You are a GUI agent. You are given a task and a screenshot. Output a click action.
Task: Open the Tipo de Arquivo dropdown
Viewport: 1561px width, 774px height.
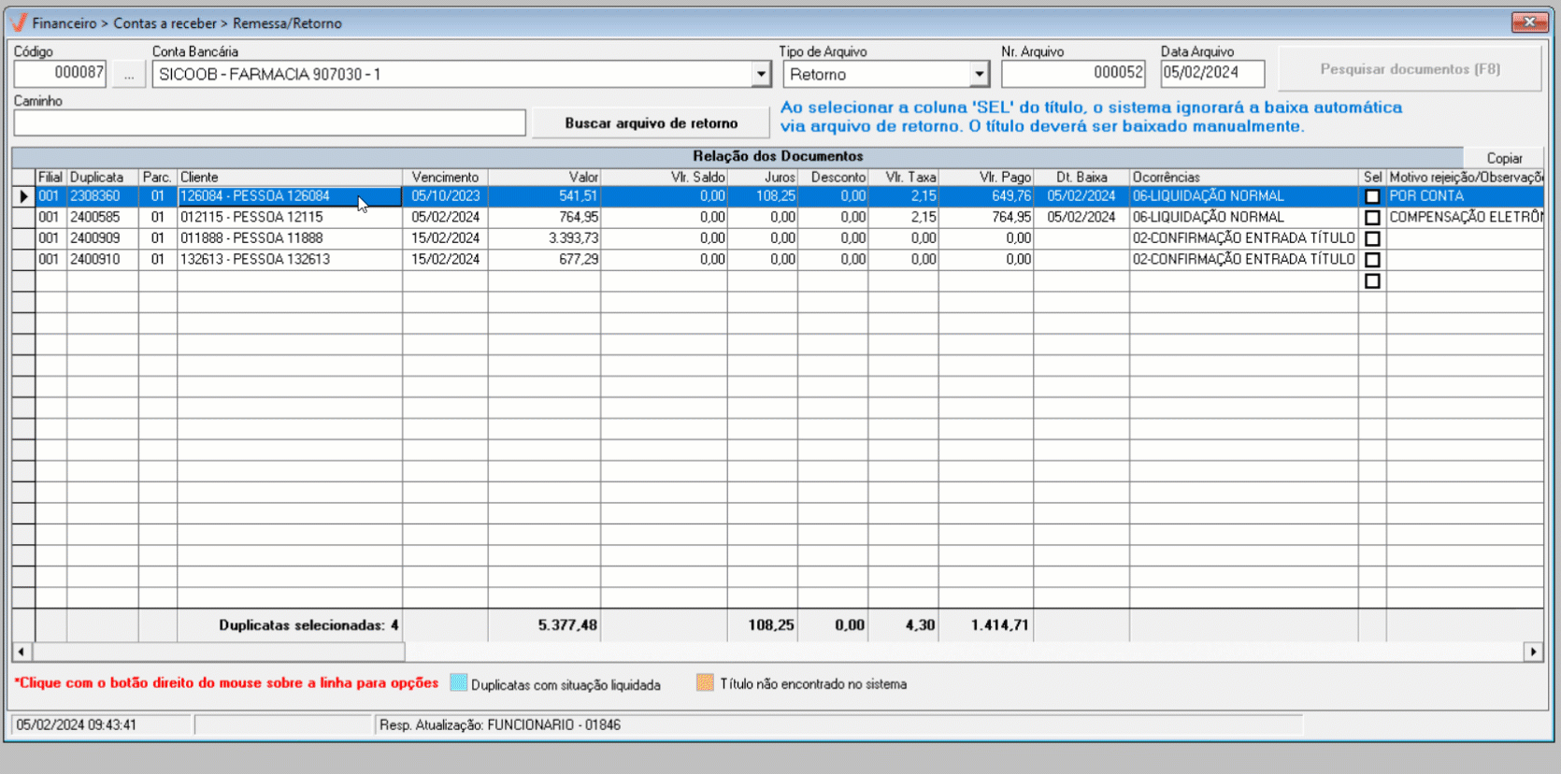click(x=979, y=75)
